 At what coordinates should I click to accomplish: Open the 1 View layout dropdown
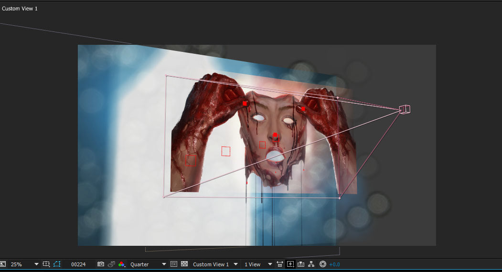[258, 264]
